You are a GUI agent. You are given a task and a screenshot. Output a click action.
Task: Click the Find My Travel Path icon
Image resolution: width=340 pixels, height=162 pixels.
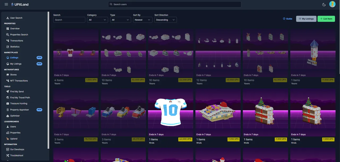pyautogui.click(x=8, y=98)
